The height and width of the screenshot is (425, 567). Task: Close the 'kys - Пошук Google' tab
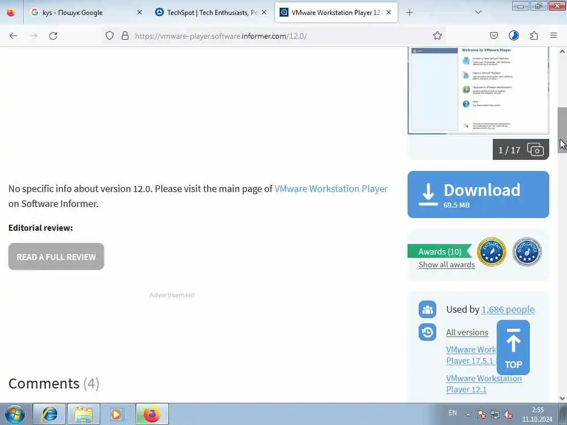click(139, 13)
